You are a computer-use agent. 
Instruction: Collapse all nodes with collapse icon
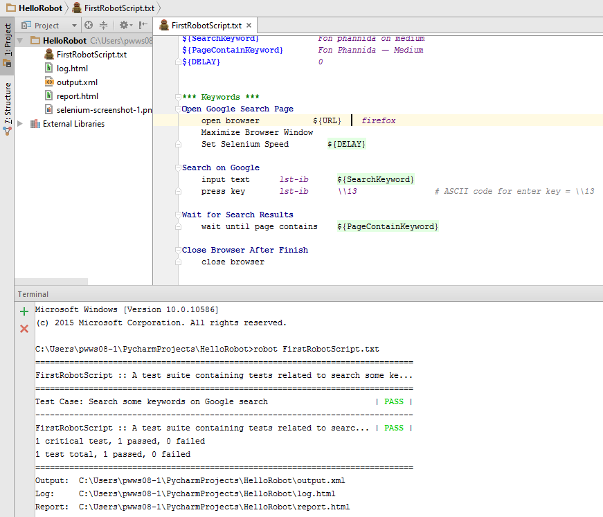click(104, 25)
